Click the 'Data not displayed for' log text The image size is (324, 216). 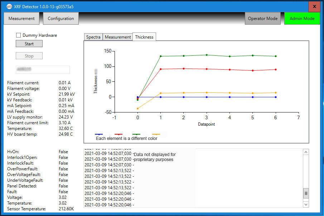click(155, 155)
